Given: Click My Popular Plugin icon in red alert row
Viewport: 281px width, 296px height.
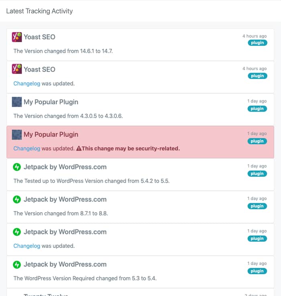Looking at the screenshot, I should pyautogui.click(x=17, y=135).
